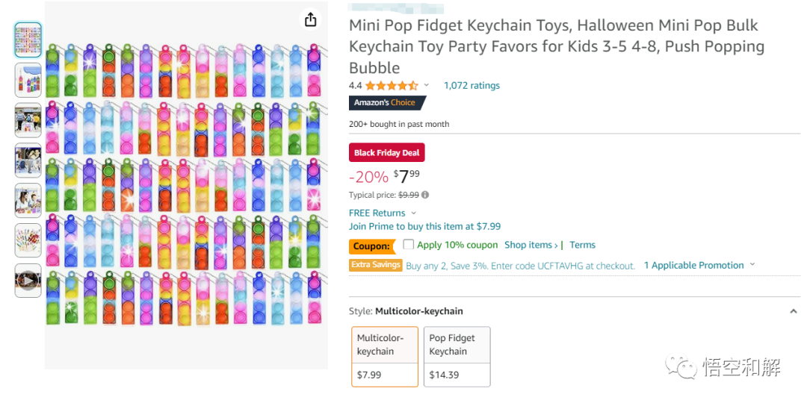Screen dimensions: 807x403
Task: Open the 1,072 ratings link
Action: click(471, 86)
